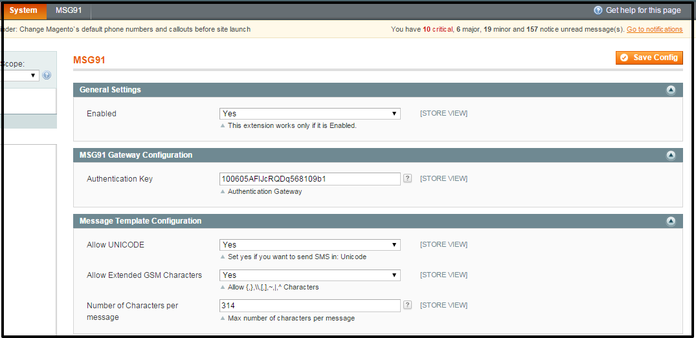Collapse the General Settings section
The width and height of the screenshot is (696, 338).
point(671,90)
